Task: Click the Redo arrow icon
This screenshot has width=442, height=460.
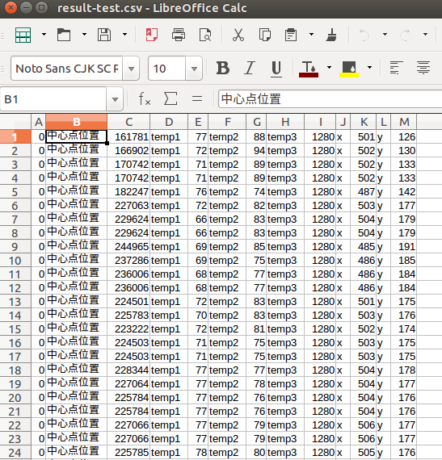Action: [x=405, y=35]
